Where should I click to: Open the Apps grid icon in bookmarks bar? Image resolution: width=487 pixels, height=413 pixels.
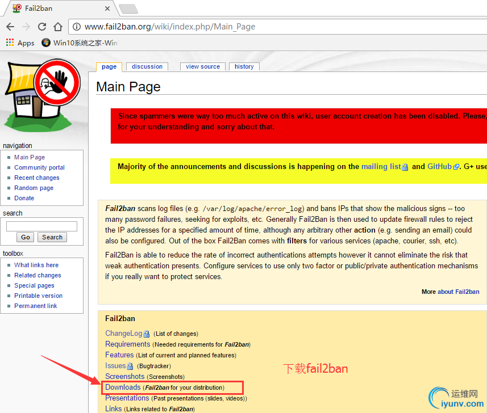click(x=10, y=43)
